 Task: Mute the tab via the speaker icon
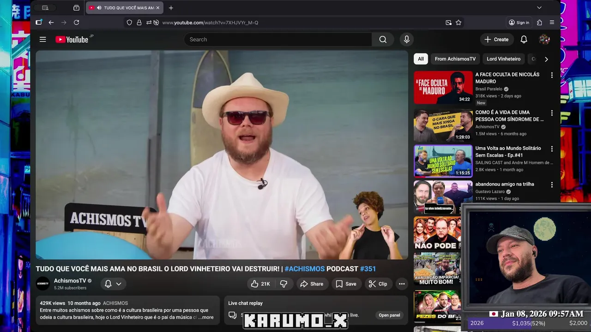[99, 8]
